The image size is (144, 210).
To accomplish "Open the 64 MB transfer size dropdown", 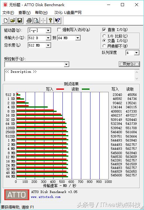I will [78, 38].
